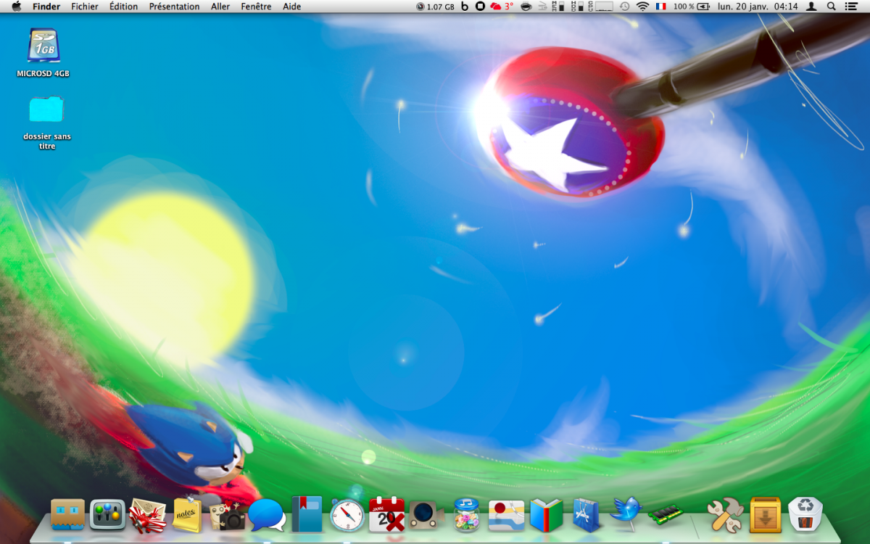Screen dimensions: 870x544
Task: Select the MICROSD 4GB volume icon
Action: click(43, 45)
